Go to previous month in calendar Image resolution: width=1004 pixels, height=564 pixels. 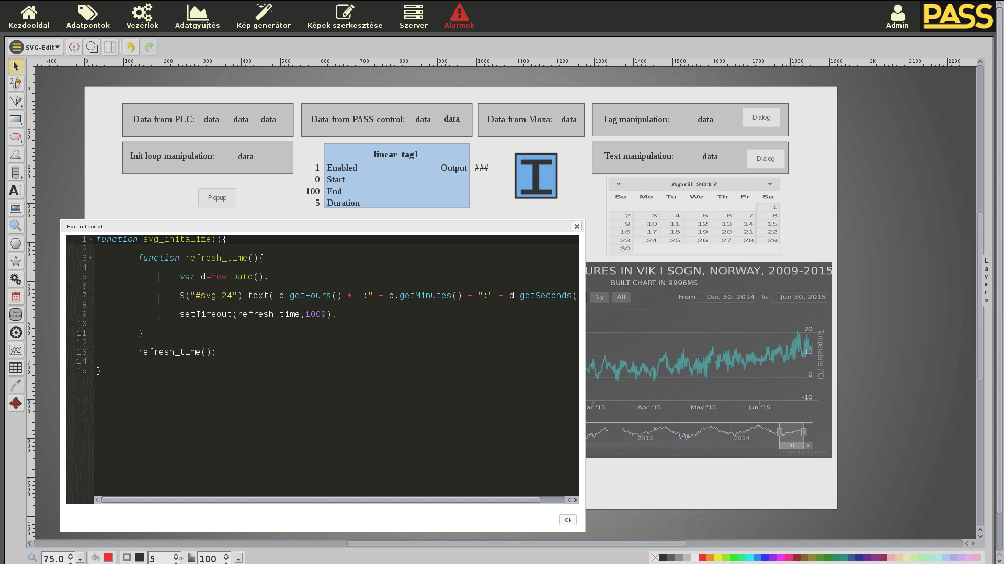619,184
